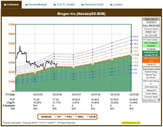Click the 31.17% change value
This screenshot has height=127, width=163.
(x=57, y=103)
